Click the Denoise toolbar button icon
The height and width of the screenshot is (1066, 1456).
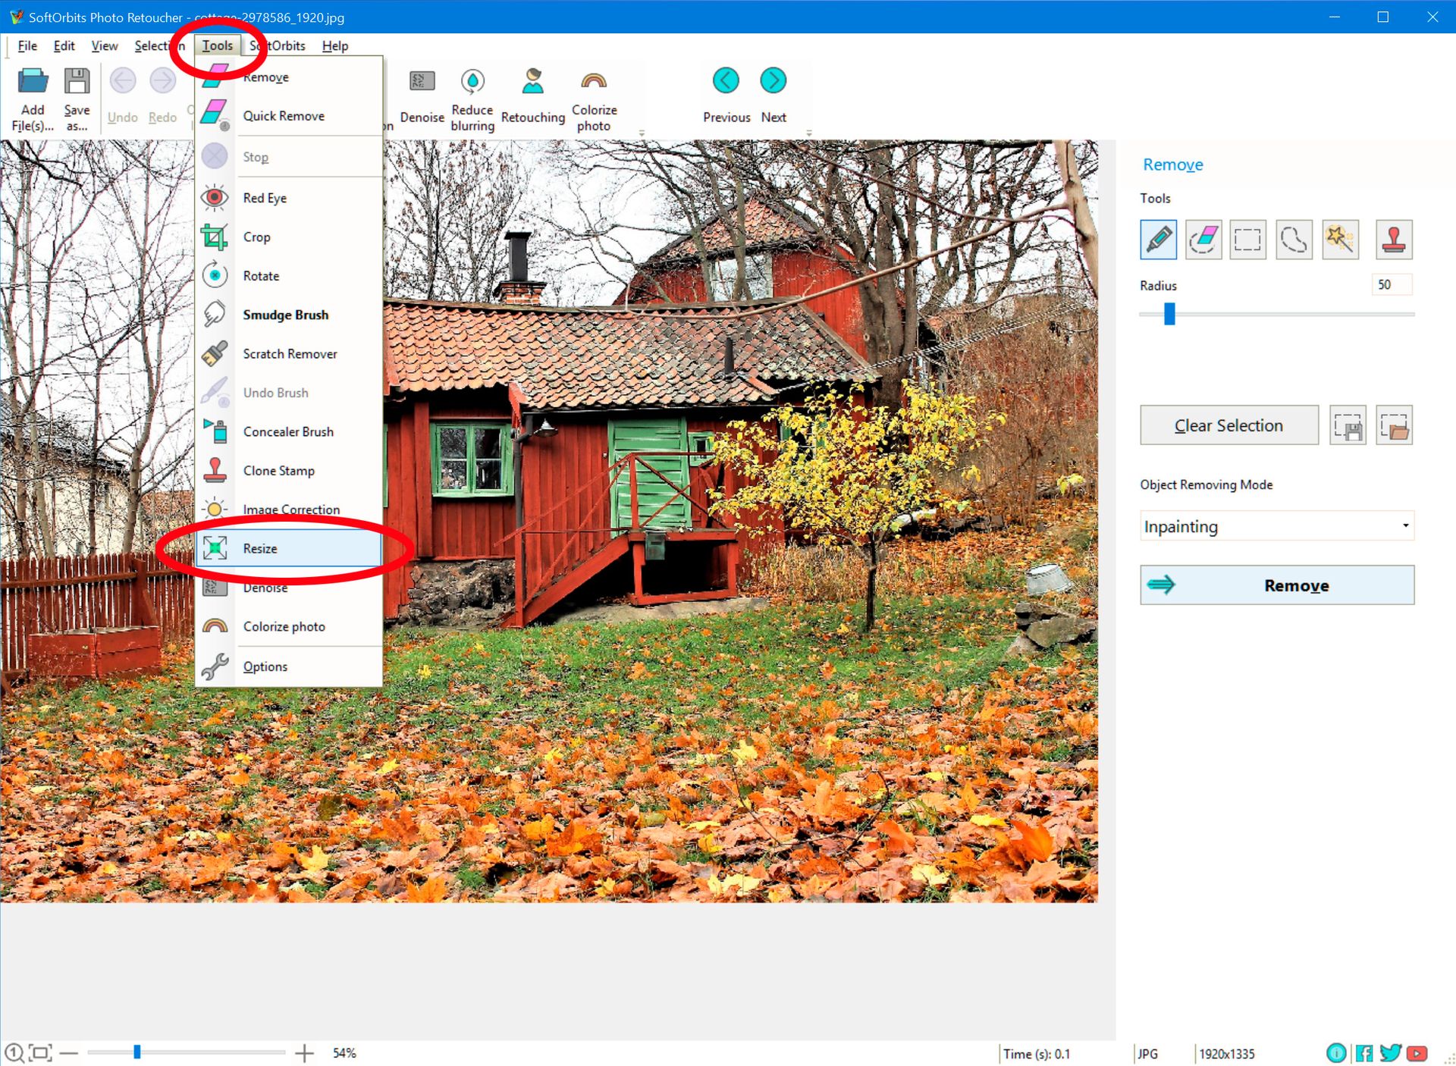[421, 83]
